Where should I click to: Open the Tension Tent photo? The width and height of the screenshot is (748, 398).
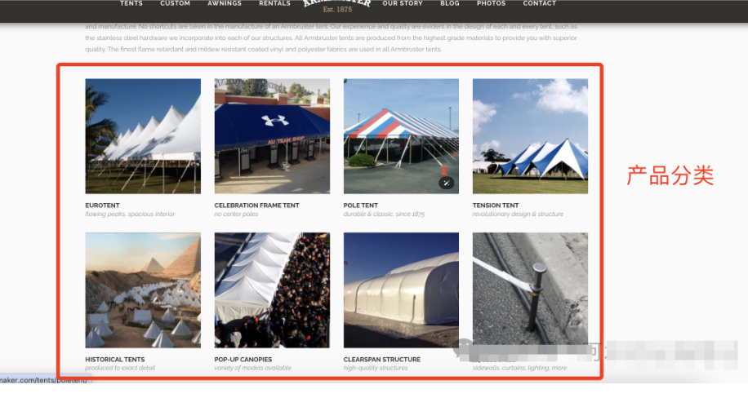click(x=530, y=136)
